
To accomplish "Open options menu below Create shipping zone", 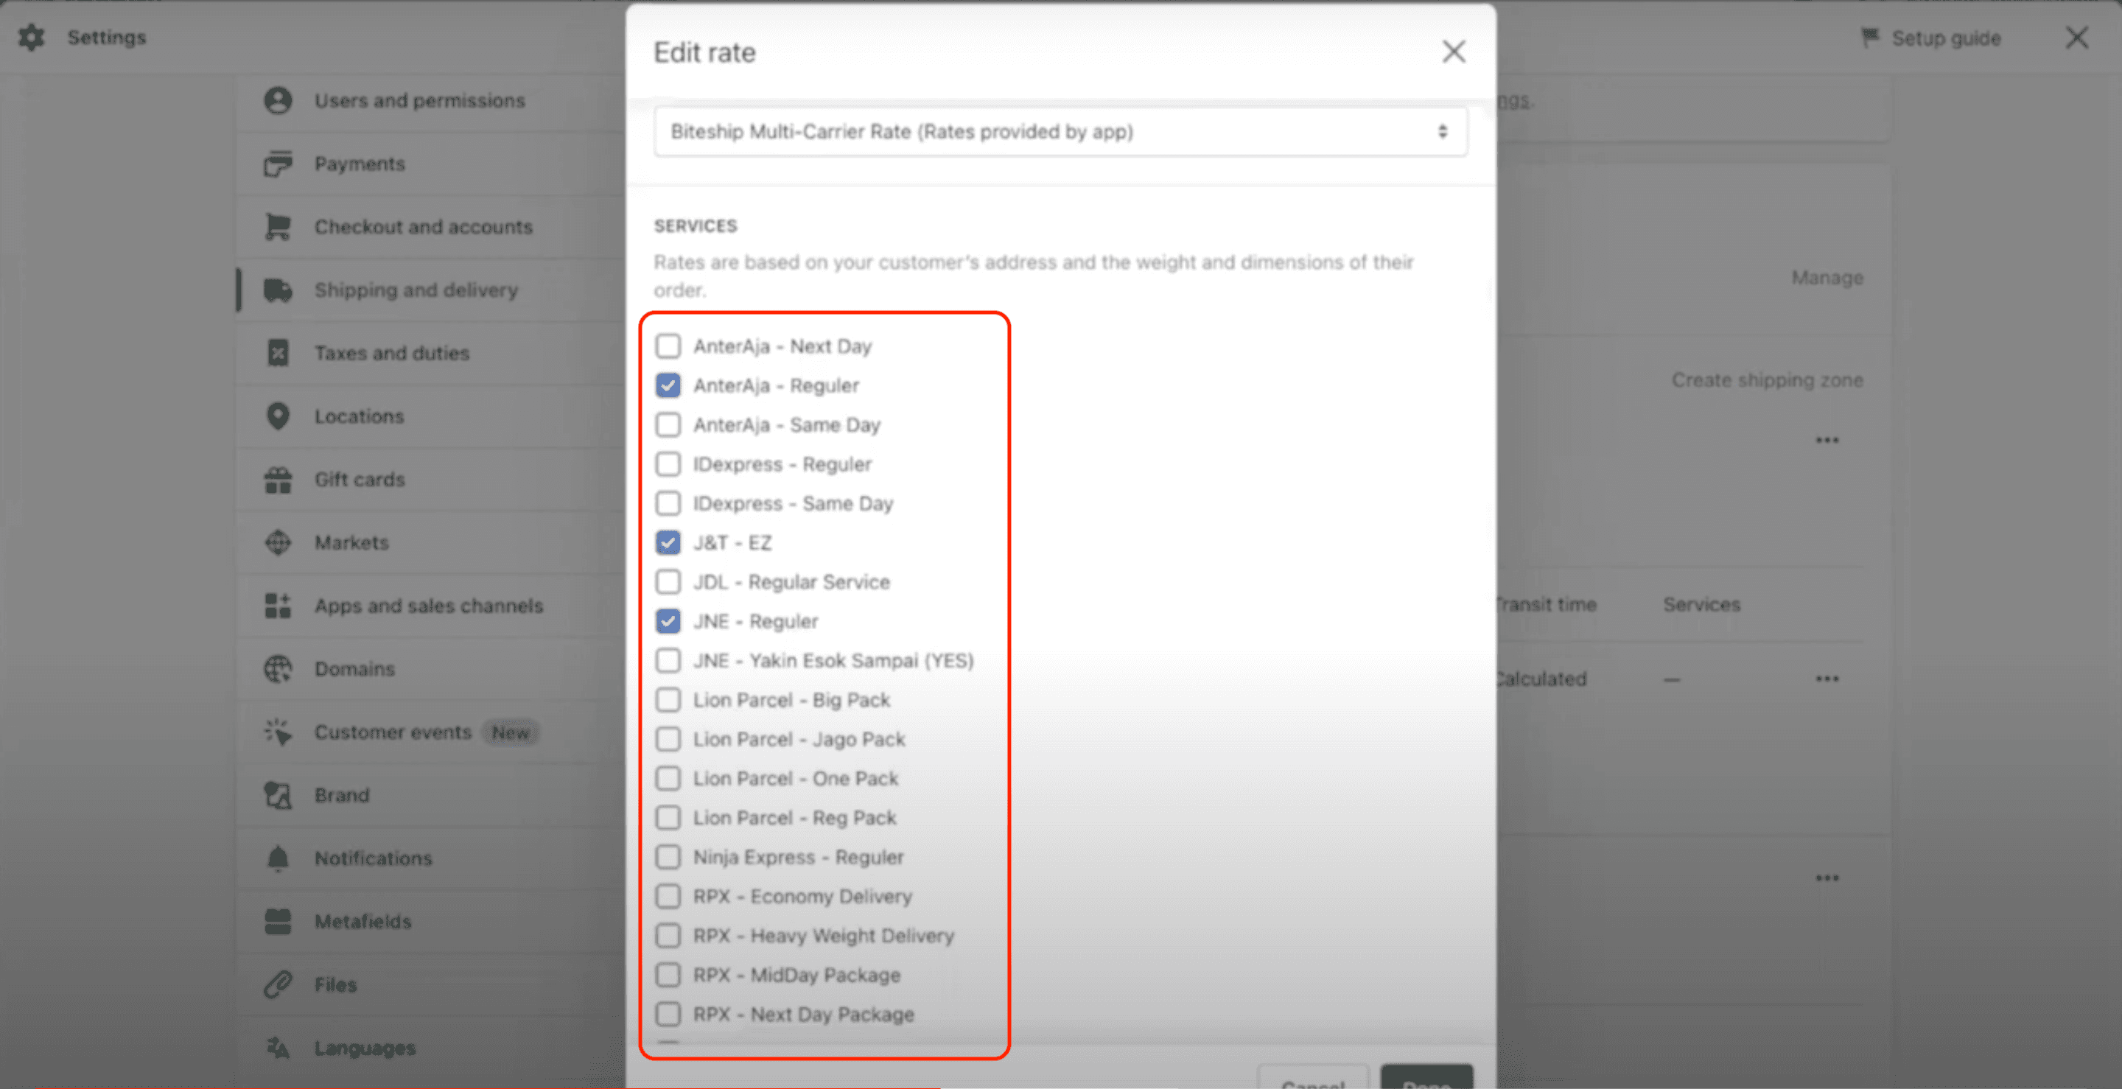I will coord(1827,440).
